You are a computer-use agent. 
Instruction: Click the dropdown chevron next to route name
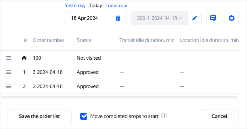(180, 18)
